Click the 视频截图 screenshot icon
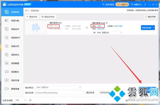Viewport: 160px width, 105px height. click(x=7, y=63)
